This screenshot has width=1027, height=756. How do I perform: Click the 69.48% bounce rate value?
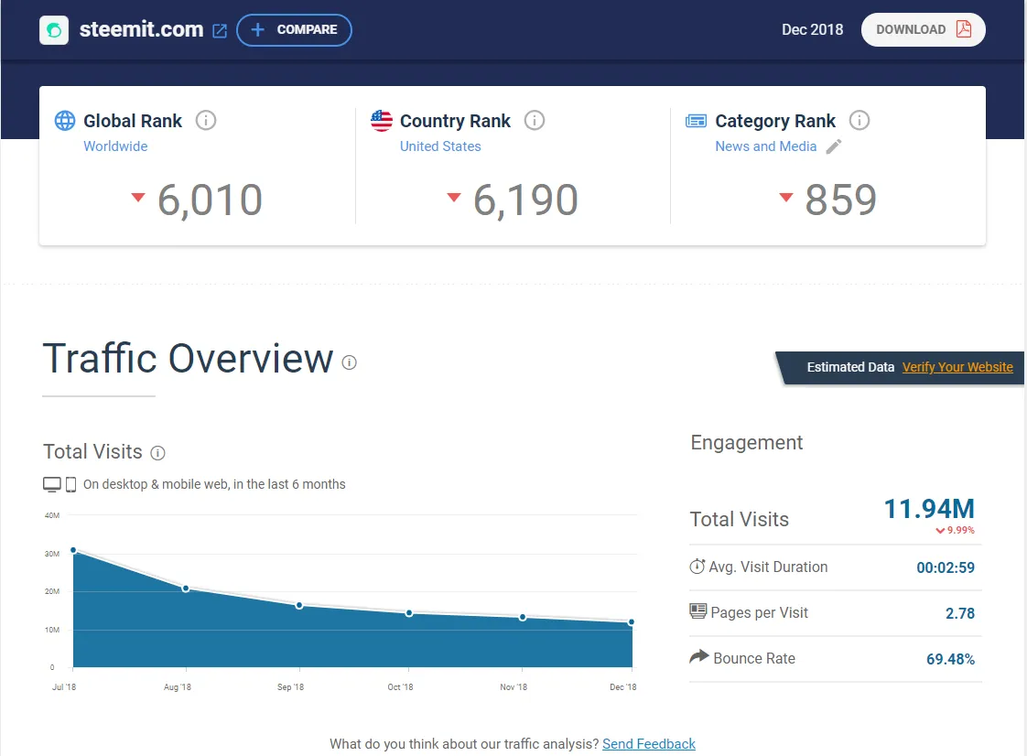tap(950, 659)
